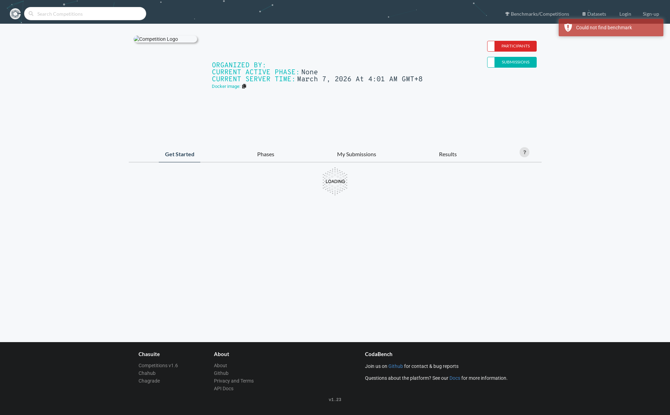Click the Current Active Phase label
This screenshot has height=415, width=670.
click(x=255, y=72)
